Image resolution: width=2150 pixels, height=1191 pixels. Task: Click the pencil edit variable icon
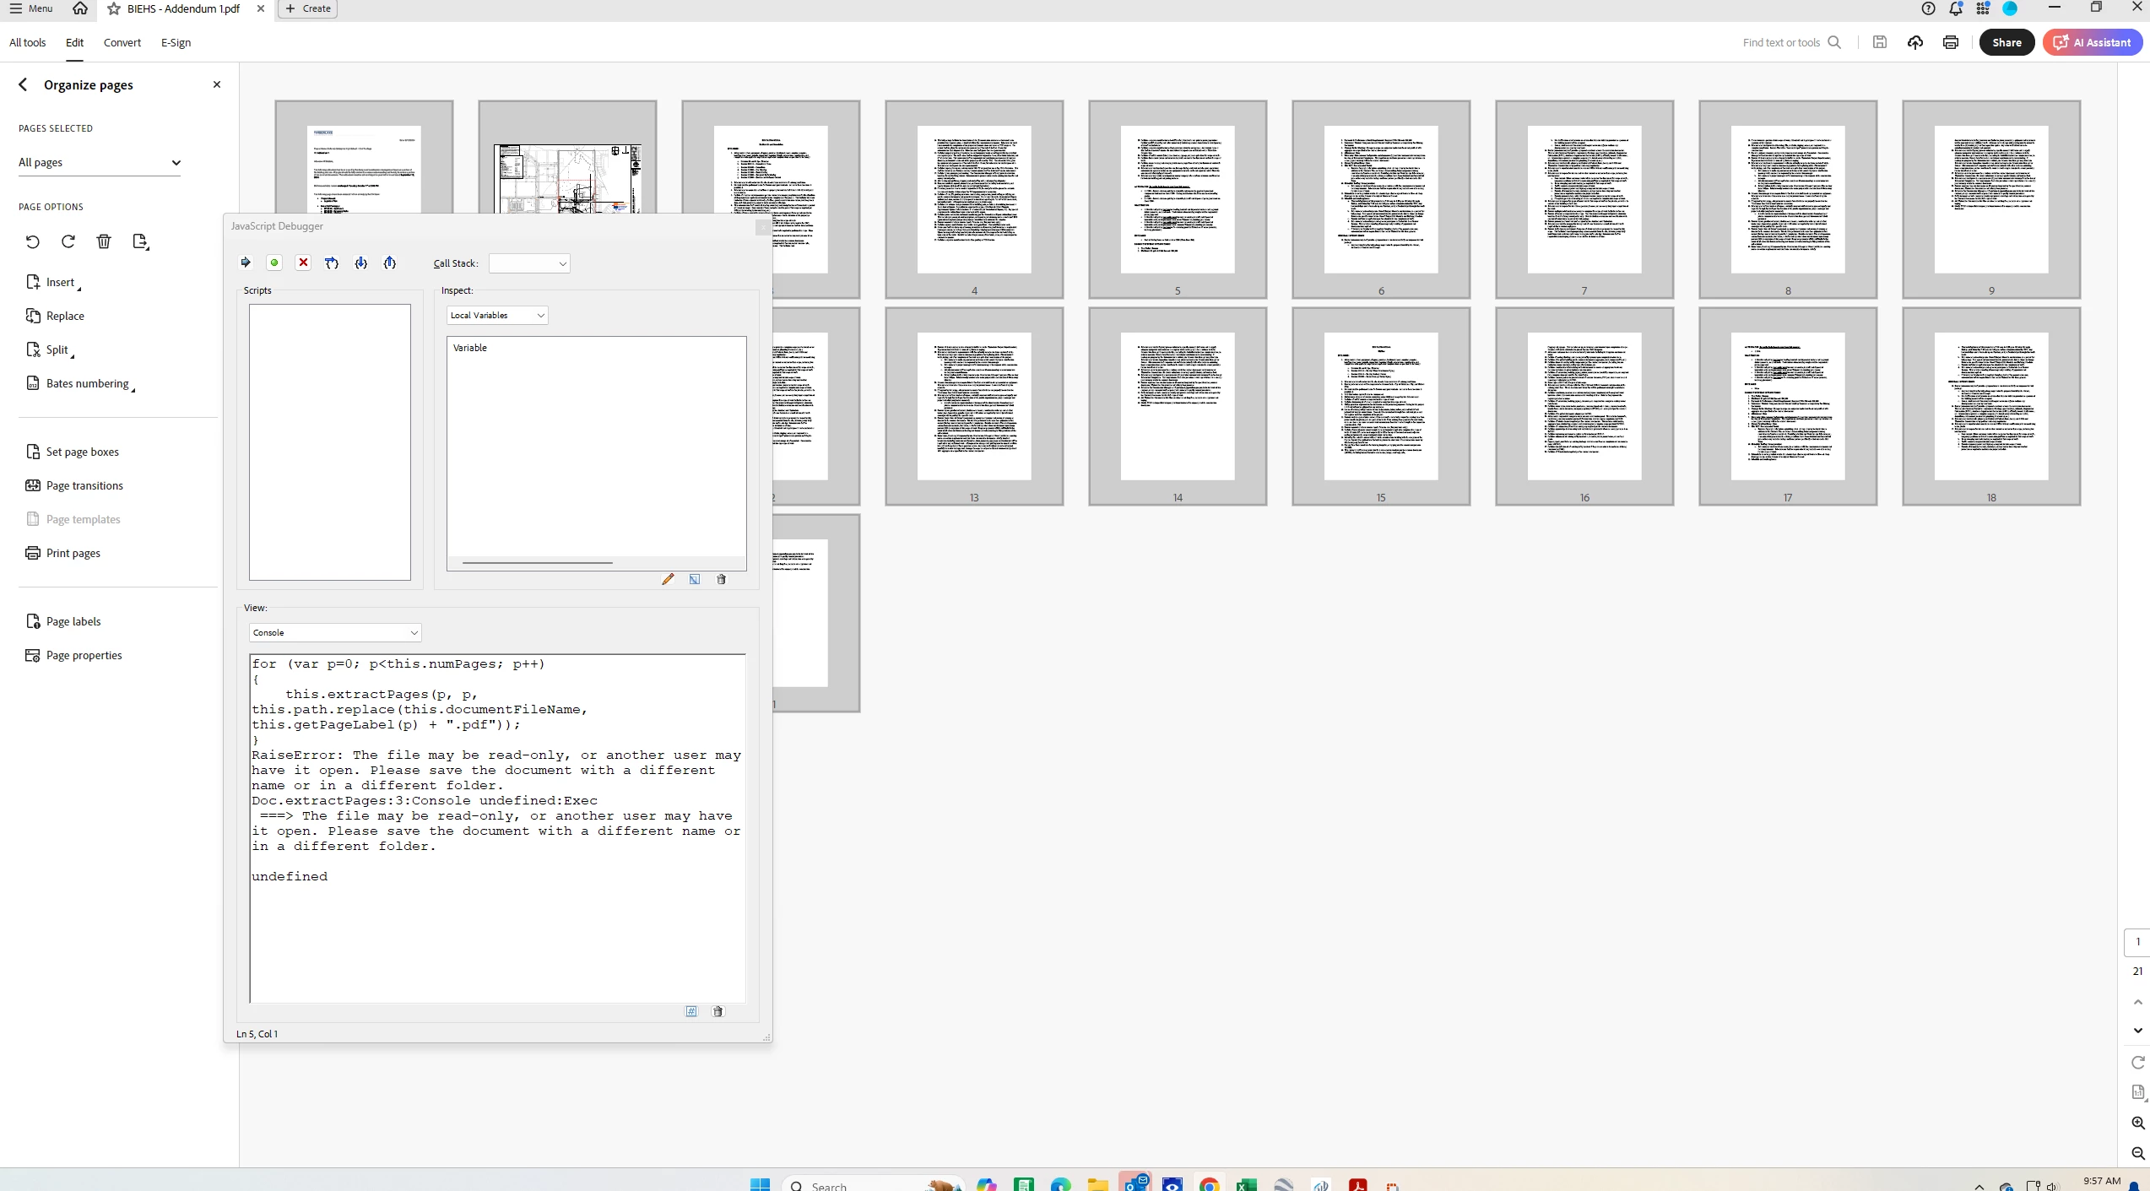[x=668, y=579]
